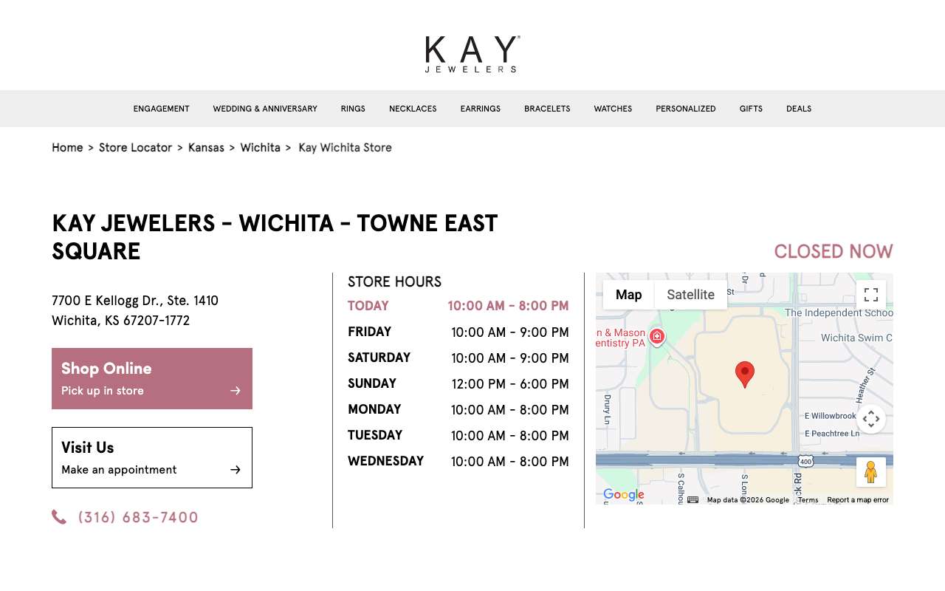This screenshot has width=945, height=591.
Task: Click the US 400 highway shield on map
Action: coord(805,461)
